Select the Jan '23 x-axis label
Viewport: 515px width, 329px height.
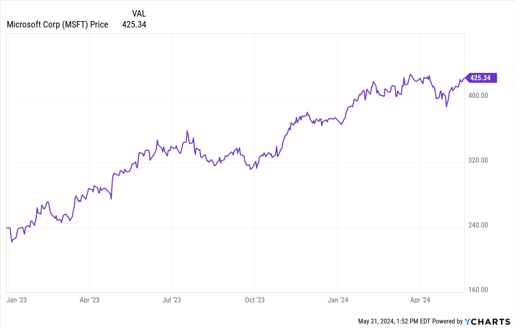coord(16,300)
